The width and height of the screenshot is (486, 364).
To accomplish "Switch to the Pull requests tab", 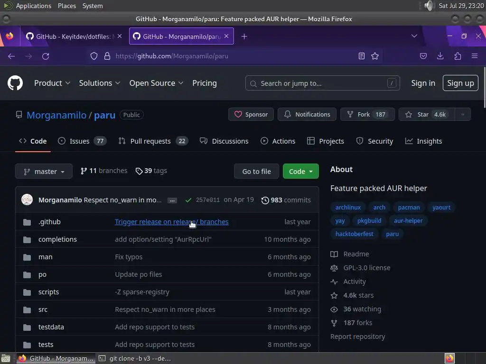I will (x=153, y=141).
